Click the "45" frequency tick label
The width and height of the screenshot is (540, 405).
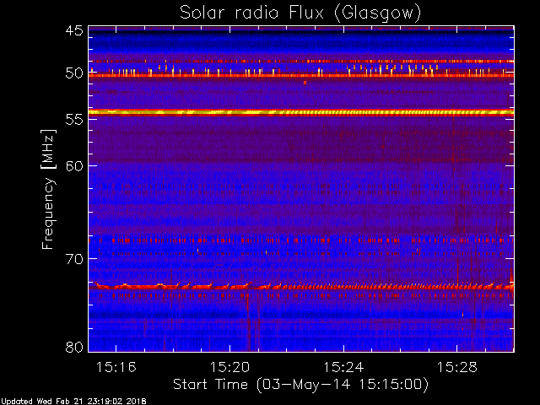74,31
